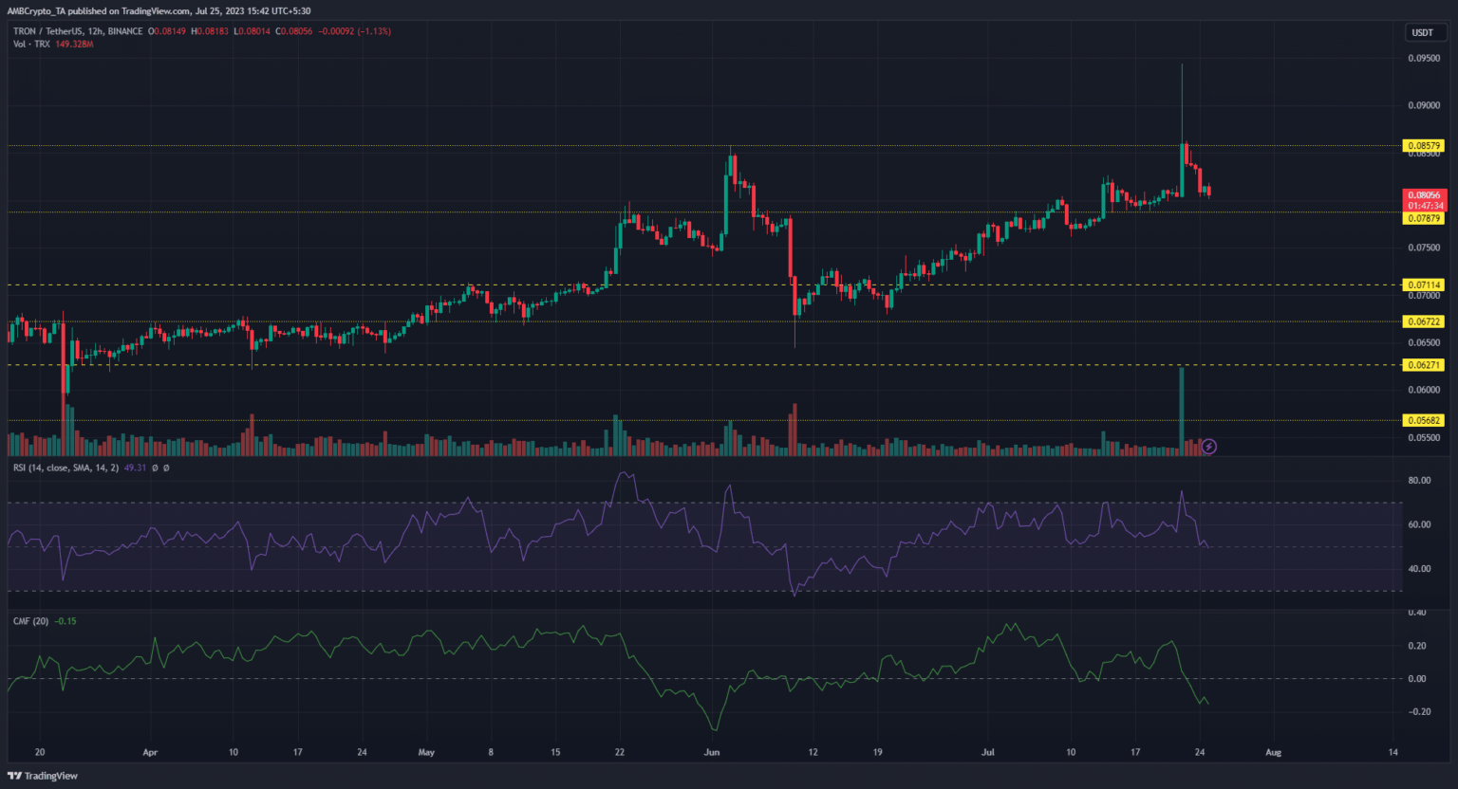Click the 0.08579 yellow price label
Screen dimensions: 1458x789
coord(1423,146)
